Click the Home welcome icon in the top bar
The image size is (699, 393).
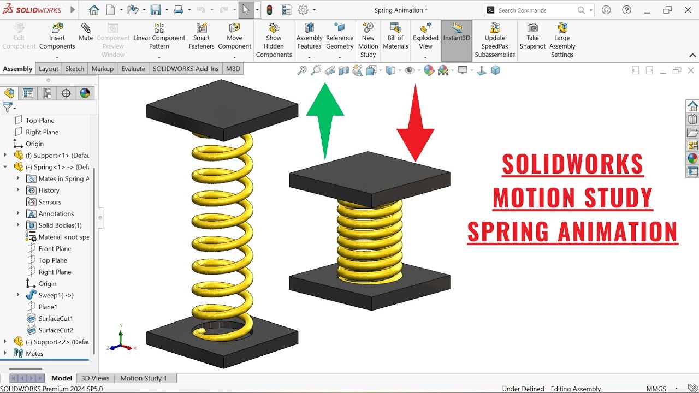94,10
